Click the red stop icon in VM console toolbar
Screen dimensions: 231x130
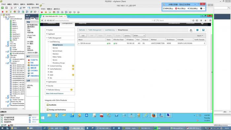coord(42,12)
